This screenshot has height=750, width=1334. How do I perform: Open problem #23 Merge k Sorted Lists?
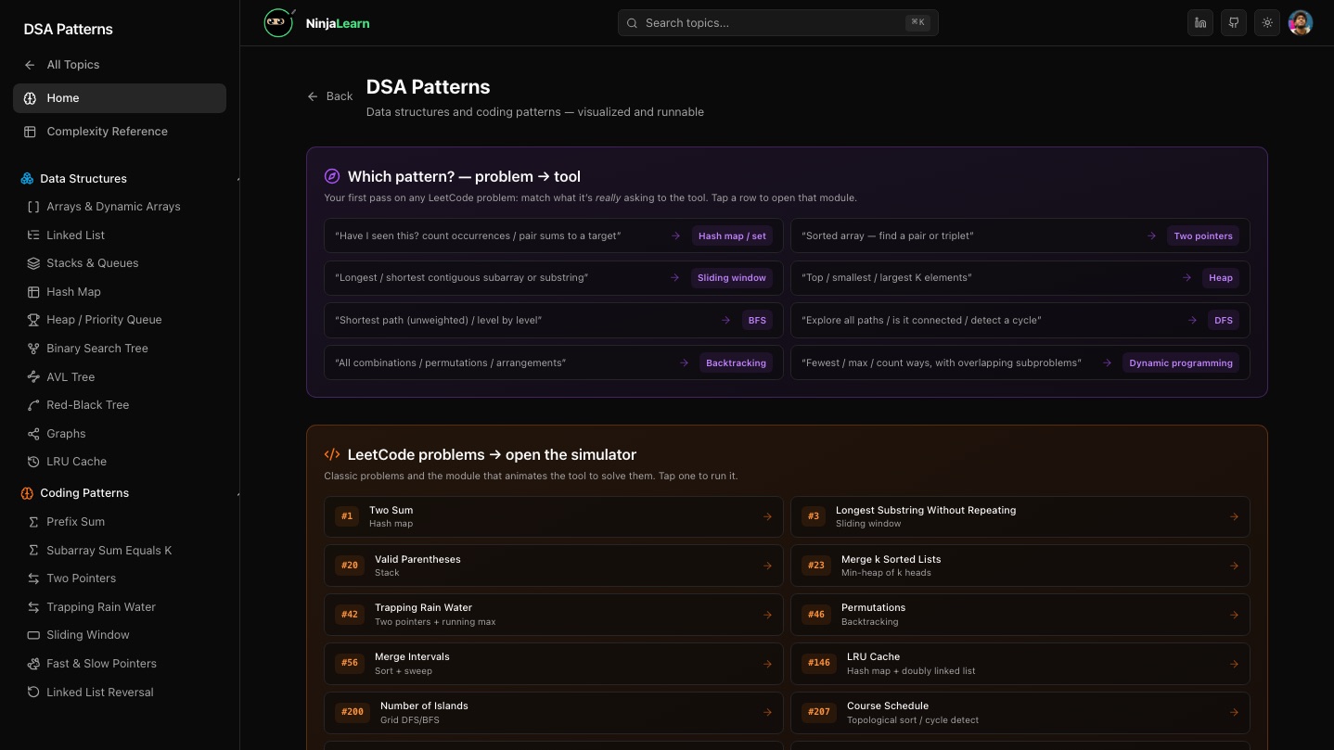[x=1020, y=566]
